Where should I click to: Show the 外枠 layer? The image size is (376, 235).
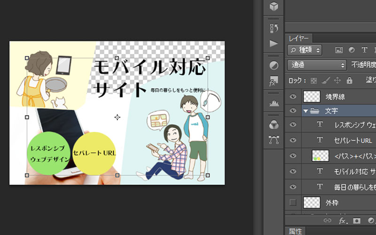293,203
